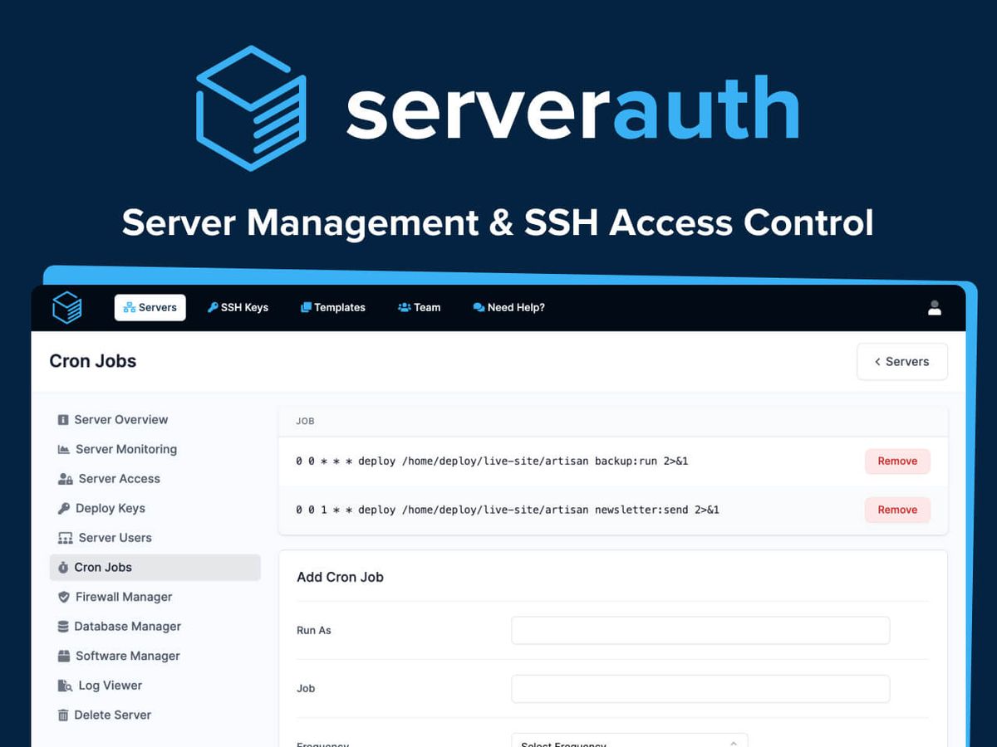
Task: Click inside the Run As input field
Action: click(700, 630)
